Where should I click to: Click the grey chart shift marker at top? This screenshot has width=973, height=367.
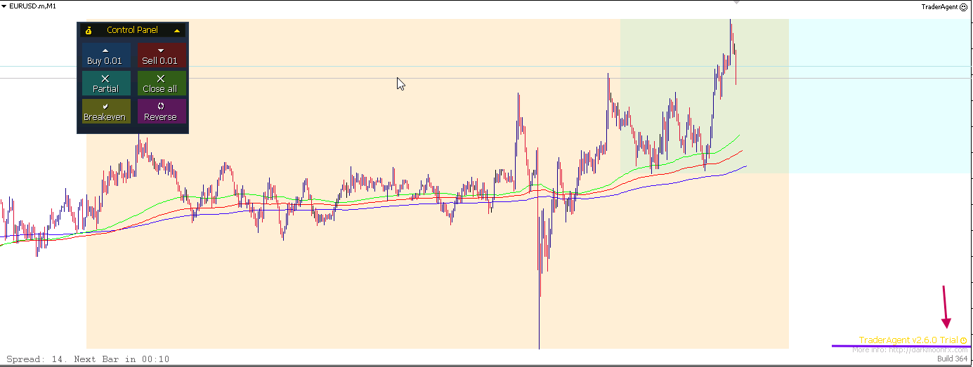click(737, 3)
